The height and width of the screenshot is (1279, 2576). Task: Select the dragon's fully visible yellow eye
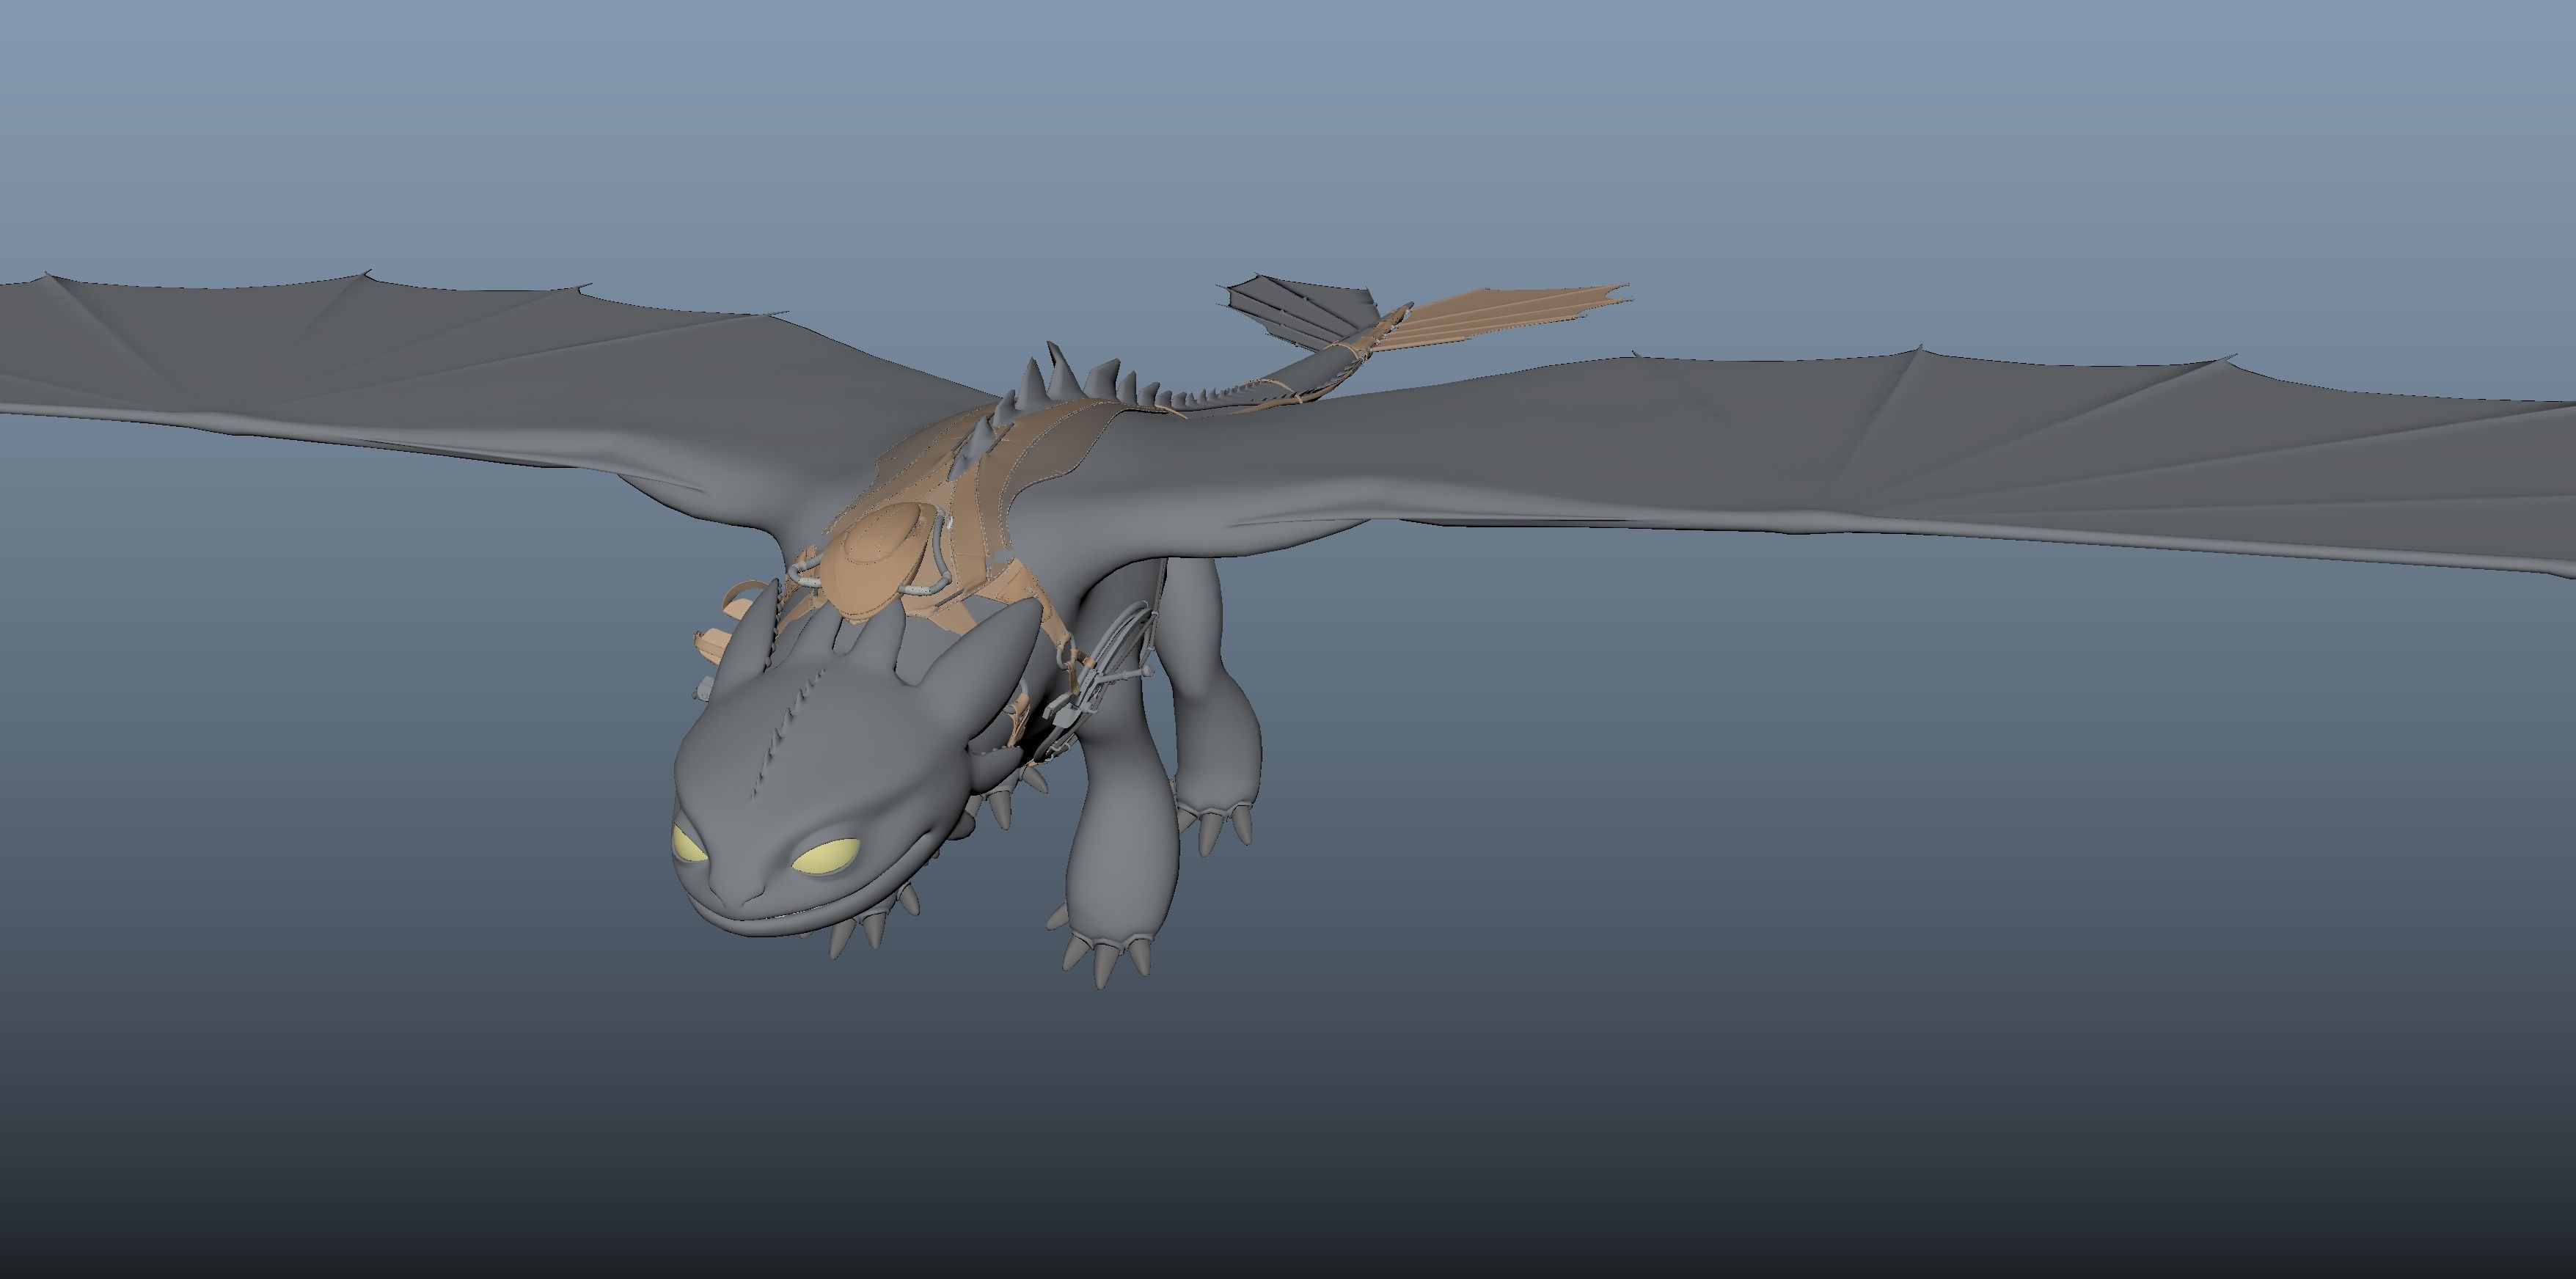point(827,856)
